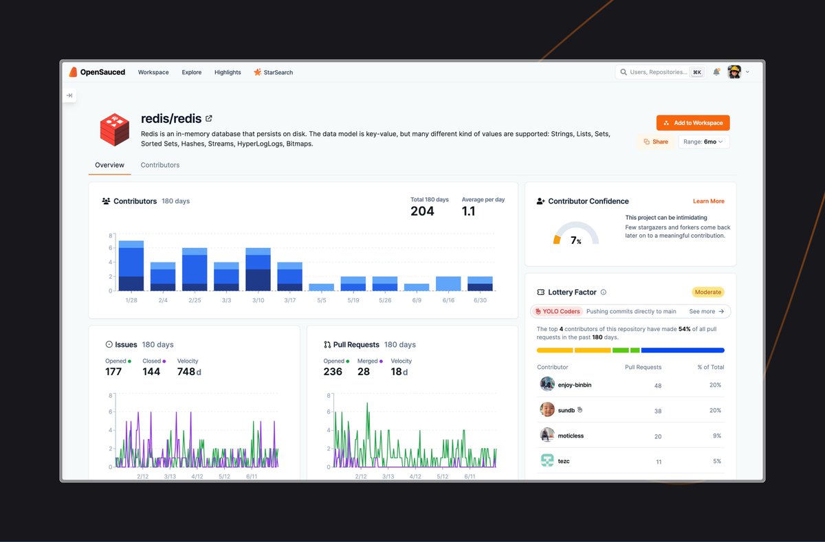
Task: Select the 3/10 contributors bar
Action: click(x=258, y=269)
